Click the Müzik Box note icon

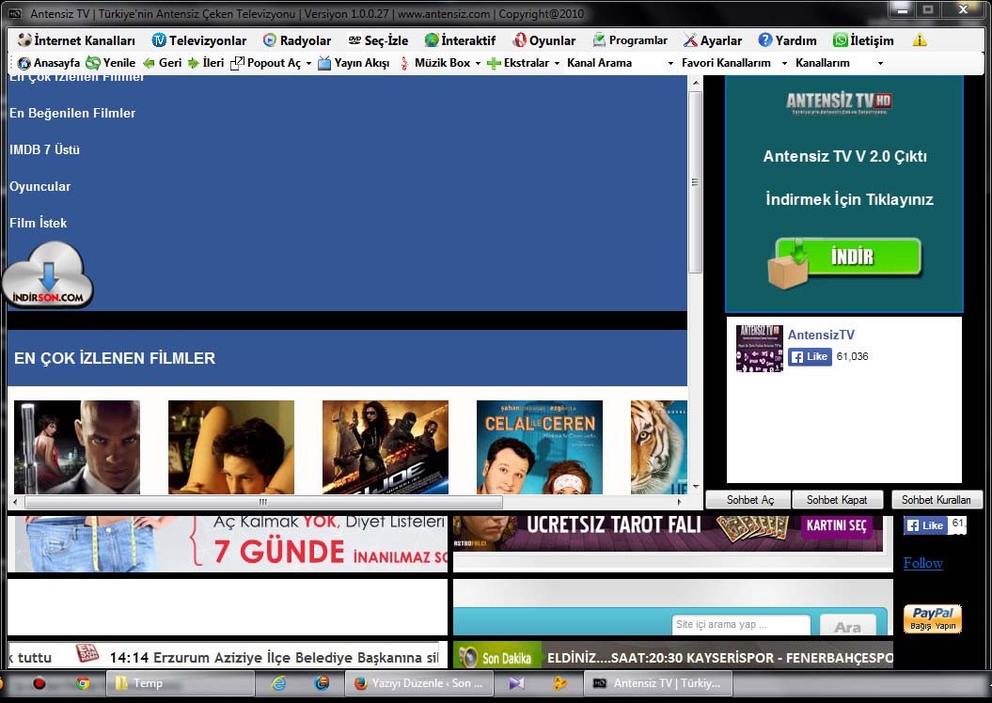[404, 63]
